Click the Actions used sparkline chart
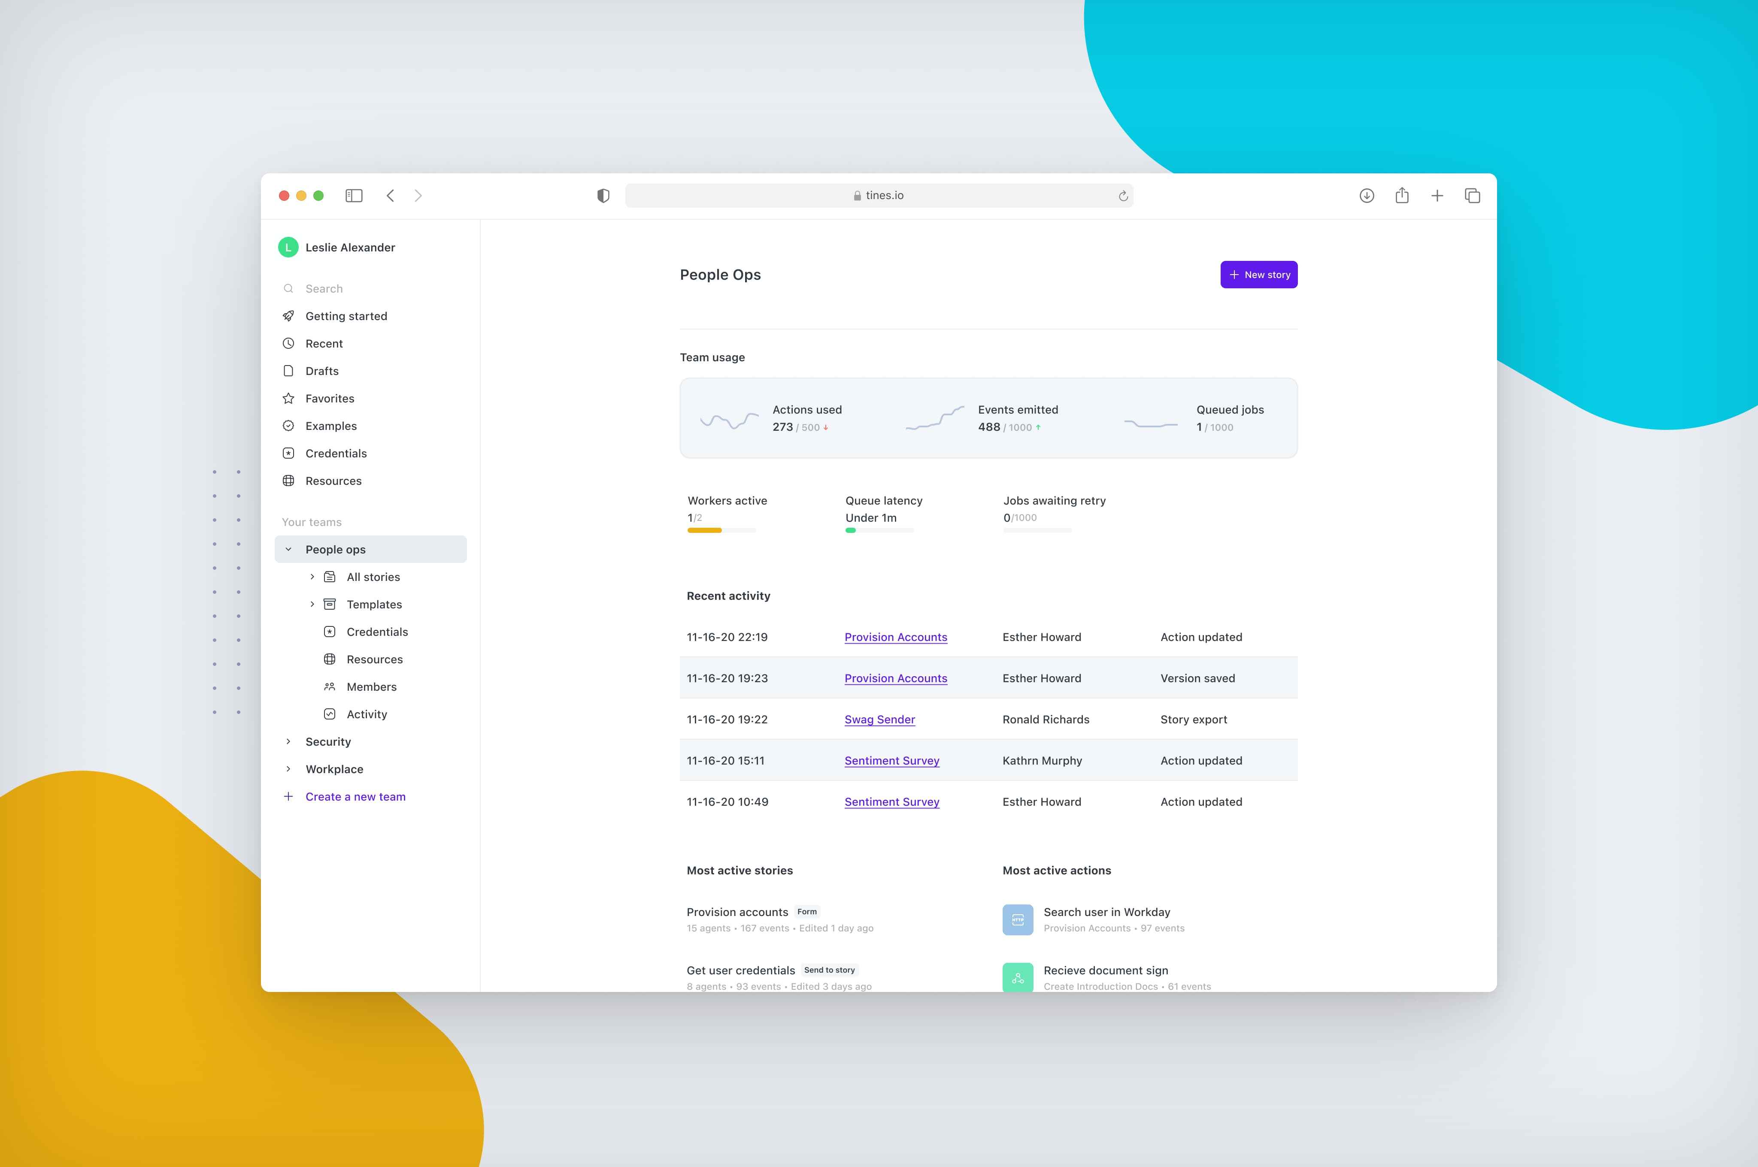The width and height of the screenshot is (1758, 1167). tap(730, 420)
